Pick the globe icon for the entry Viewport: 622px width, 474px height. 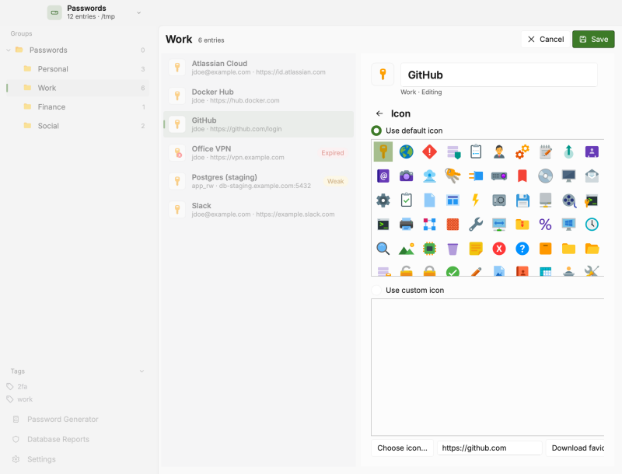406,152
